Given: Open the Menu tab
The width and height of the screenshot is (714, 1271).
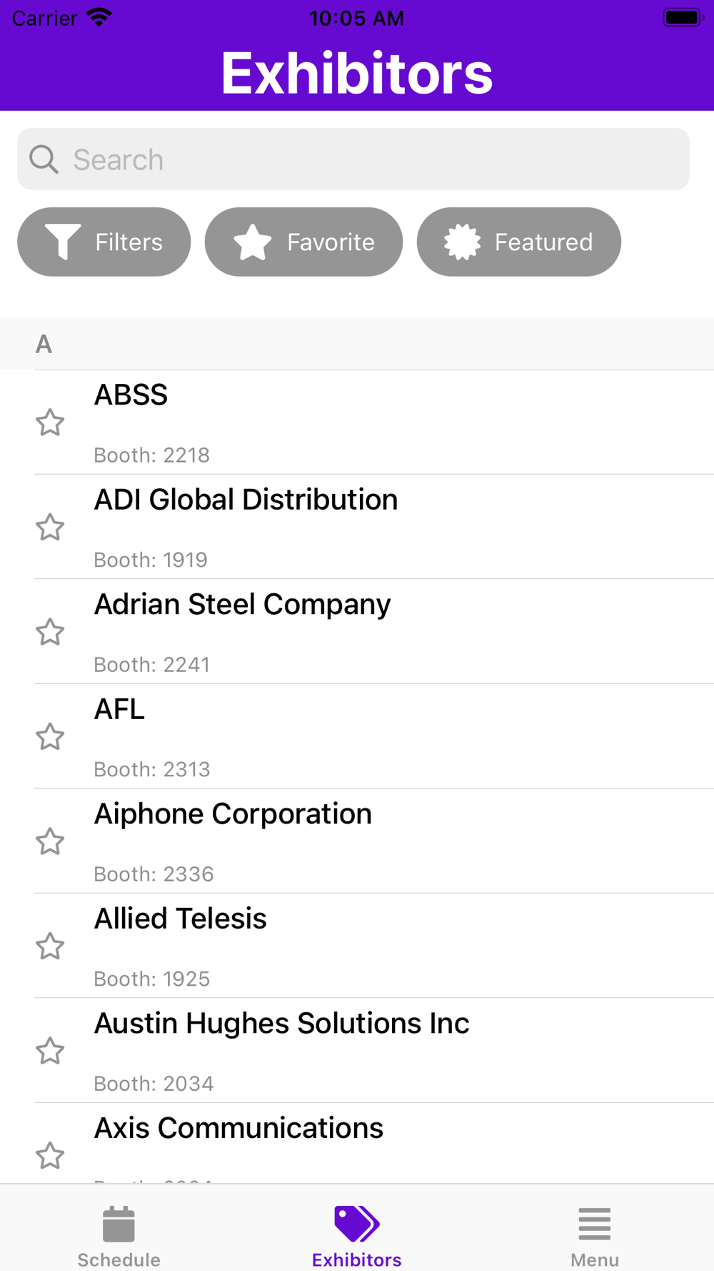Looking at the screenshot, I should [x=594, y=1236].
